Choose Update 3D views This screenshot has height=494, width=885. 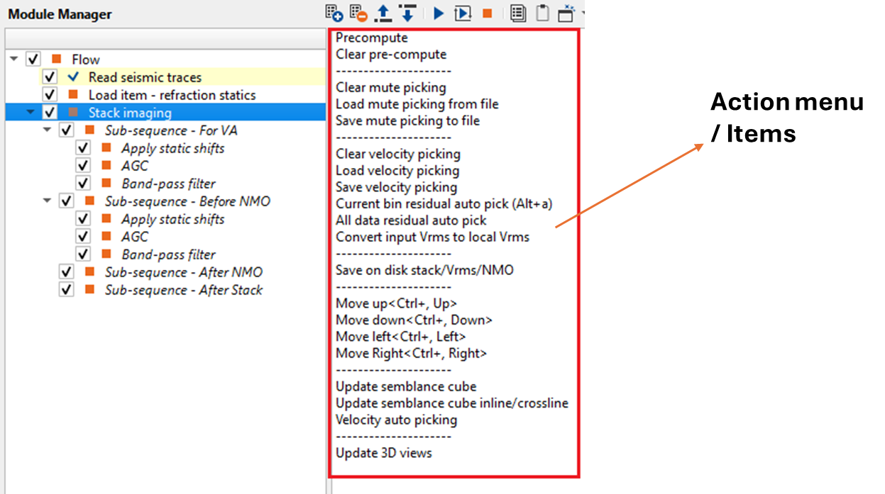383,453
